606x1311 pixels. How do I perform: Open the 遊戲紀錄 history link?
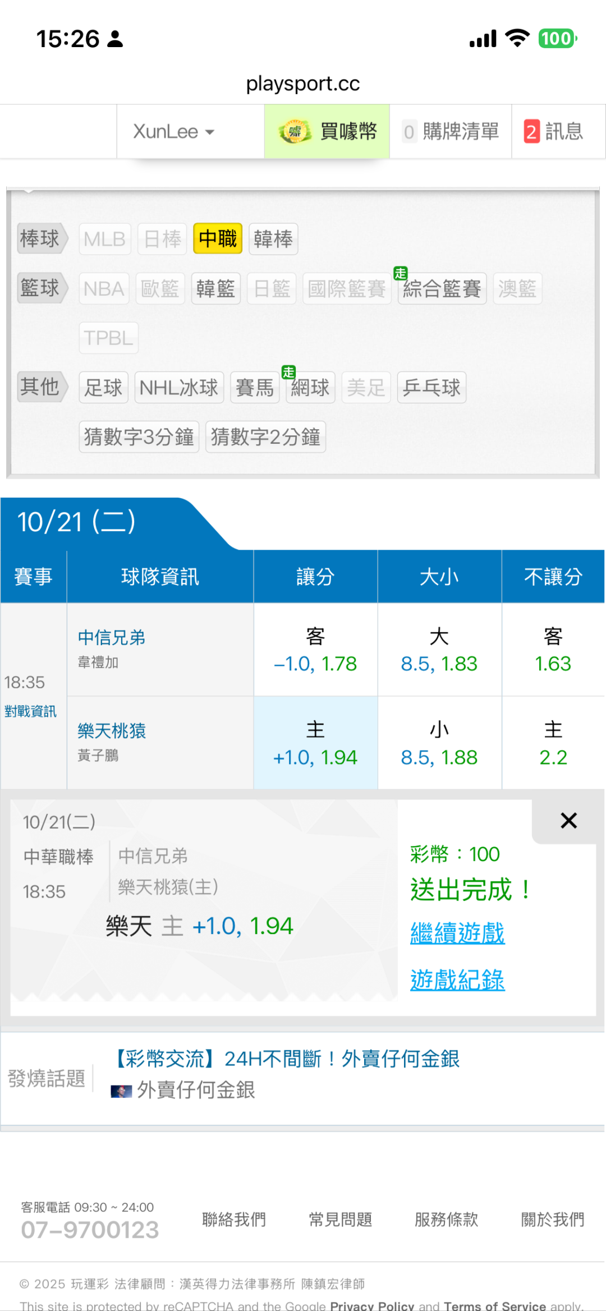[x=457, y=980]
